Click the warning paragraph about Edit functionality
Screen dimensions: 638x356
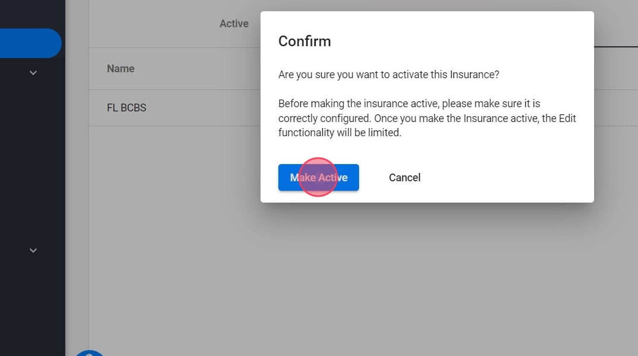click(427, 118)
